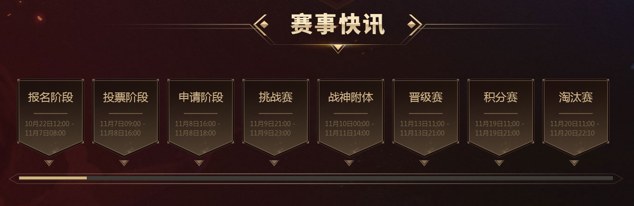The image size is (634, 206).
Task: Select the 积分赛 stage banner
Action: (501, 114)
